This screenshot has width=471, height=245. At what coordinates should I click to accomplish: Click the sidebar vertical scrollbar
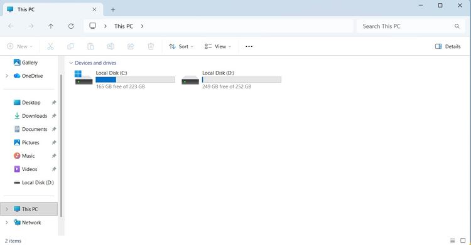[61, 145]
